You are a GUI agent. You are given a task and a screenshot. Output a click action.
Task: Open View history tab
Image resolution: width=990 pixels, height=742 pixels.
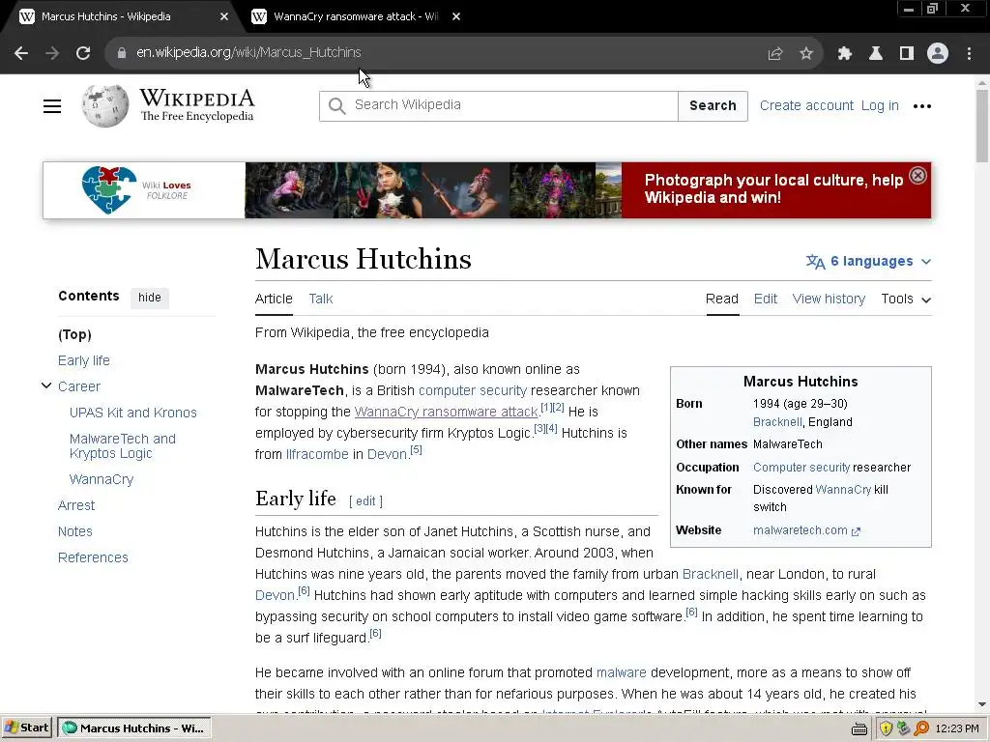(829, 299)
